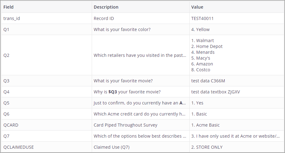Select 'test data textbox ZJGXV' value
285x153 pixels.
point(215,92)
